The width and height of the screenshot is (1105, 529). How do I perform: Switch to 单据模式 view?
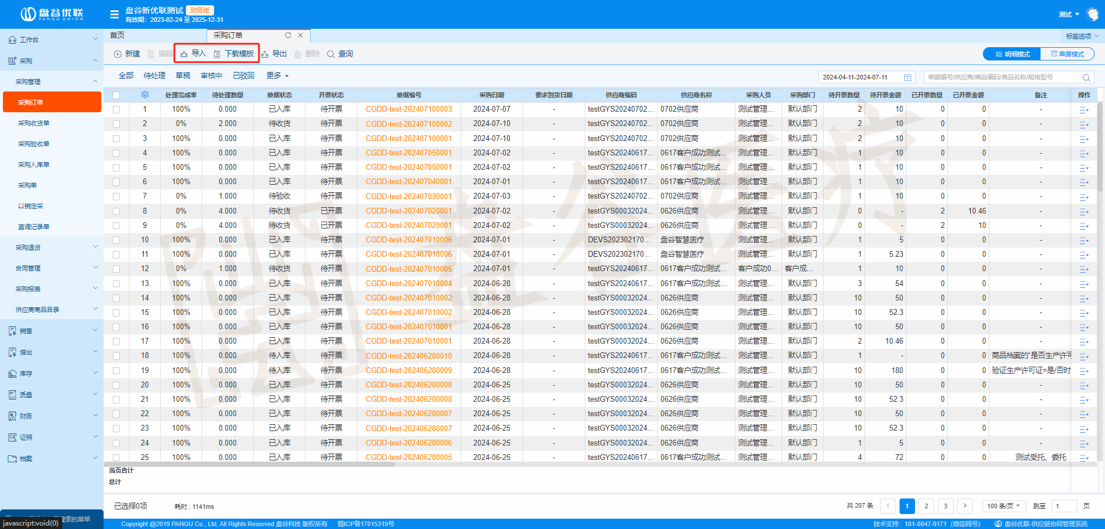click(1067, 54)
